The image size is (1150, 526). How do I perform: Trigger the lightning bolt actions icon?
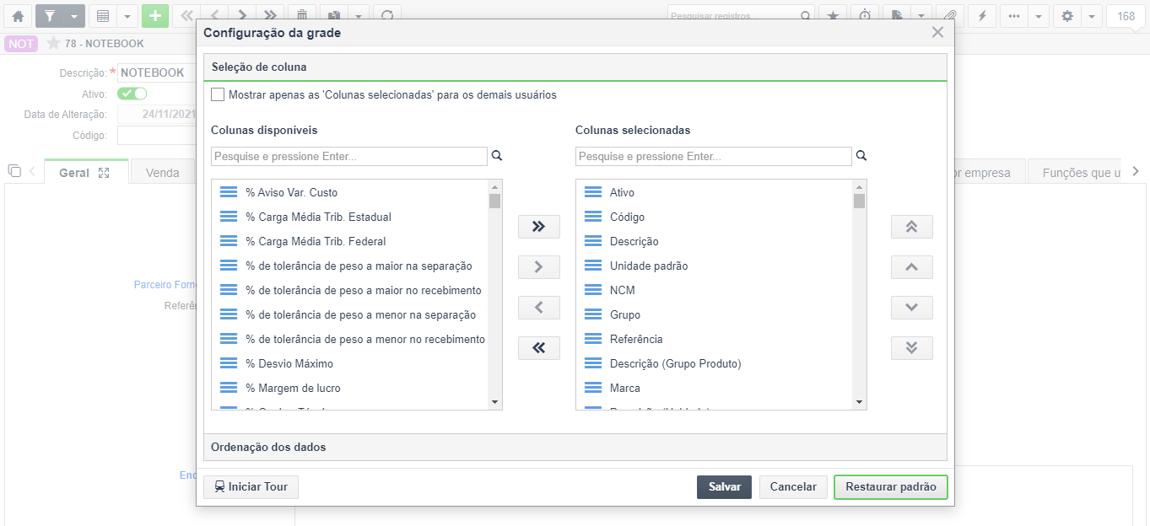coord(982,16)
